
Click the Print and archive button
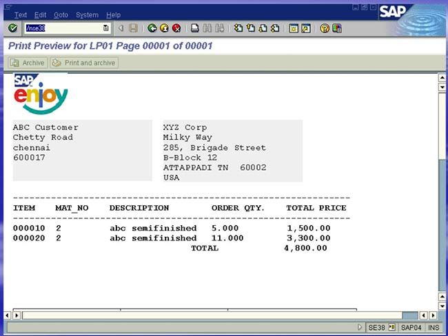click(x=84, y=63)
